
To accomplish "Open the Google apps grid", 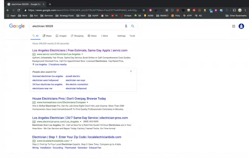I will (x=233, y=26).
